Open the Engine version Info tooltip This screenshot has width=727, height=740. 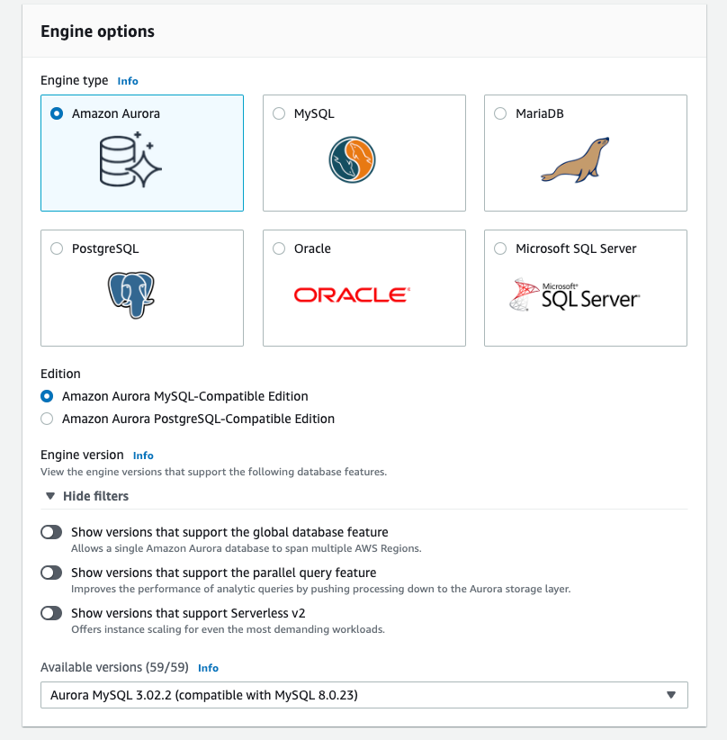143,456
